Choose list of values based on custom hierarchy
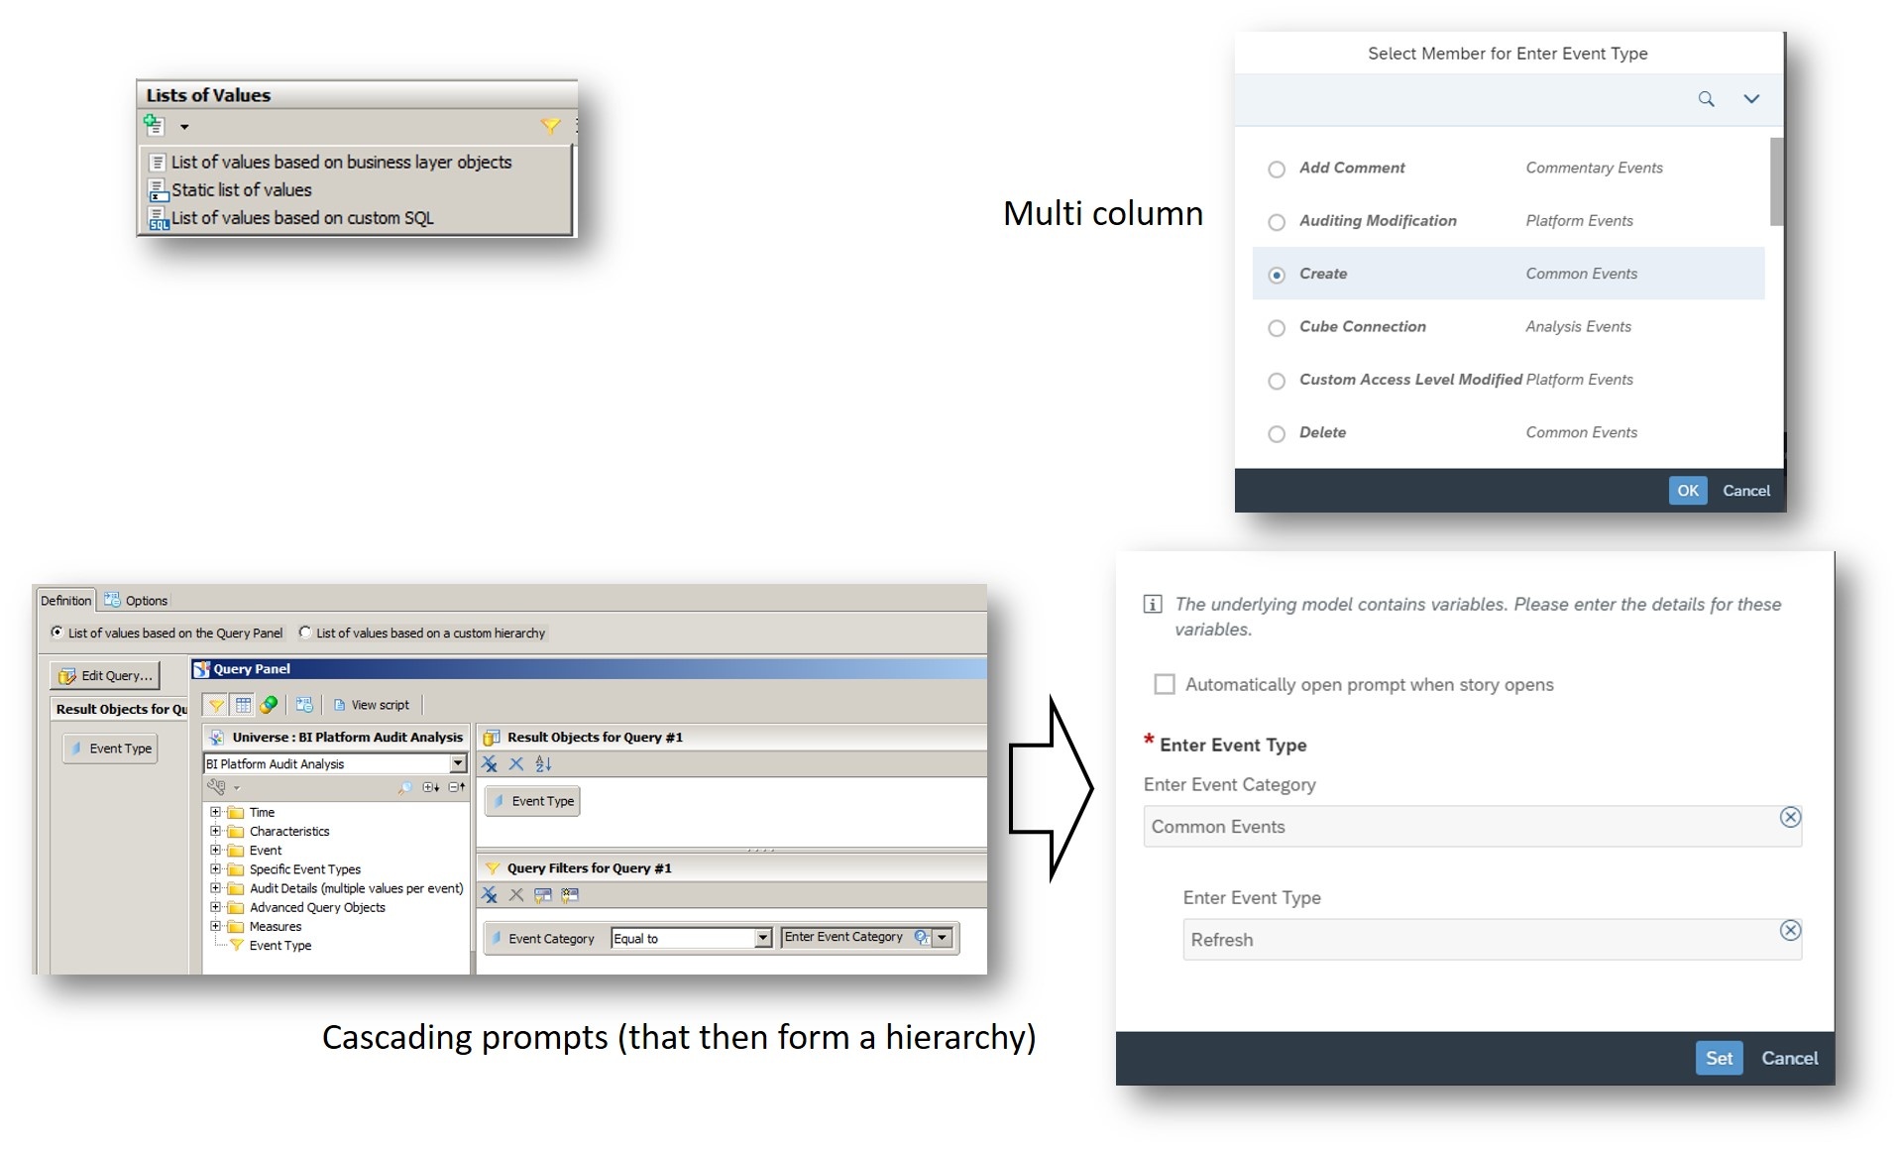1900x1150 pixels. [x=305, y=632]
